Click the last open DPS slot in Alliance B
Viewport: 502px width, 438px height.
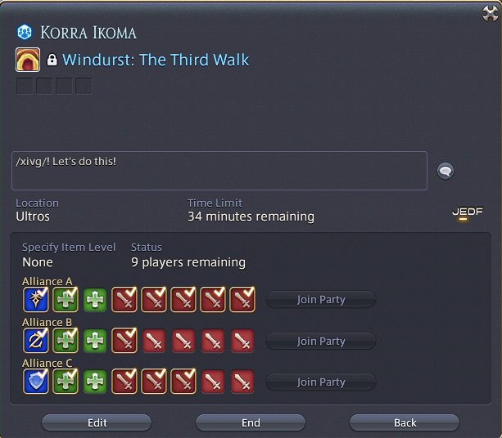point(242,341)
